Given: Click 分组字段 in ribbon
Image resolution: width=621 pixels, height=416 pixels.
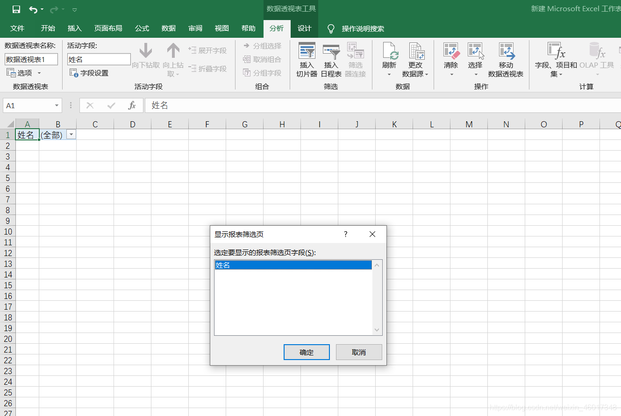Looking at the screenshot, I should 262,73.
